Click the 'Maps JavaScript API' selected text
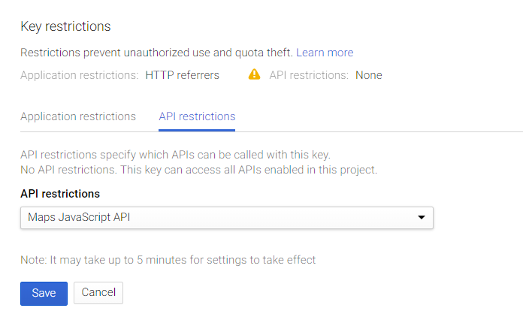523x320 pixels. point(79,217)
